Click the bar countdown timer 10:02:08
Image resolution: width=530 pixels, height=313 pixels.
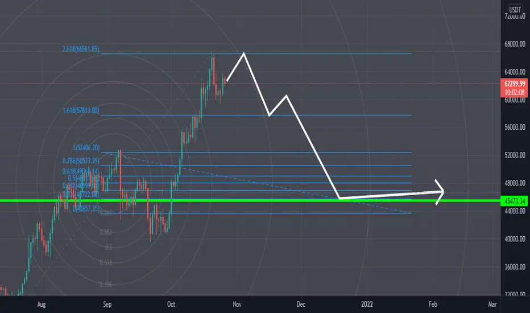pos(515,92)
